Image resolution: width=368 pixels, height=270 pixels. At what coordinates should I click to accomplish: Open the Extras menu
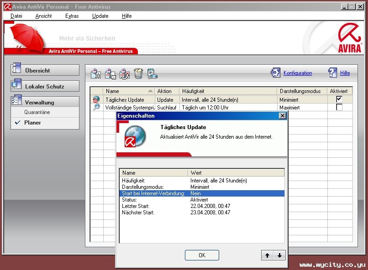click(72, 16)
